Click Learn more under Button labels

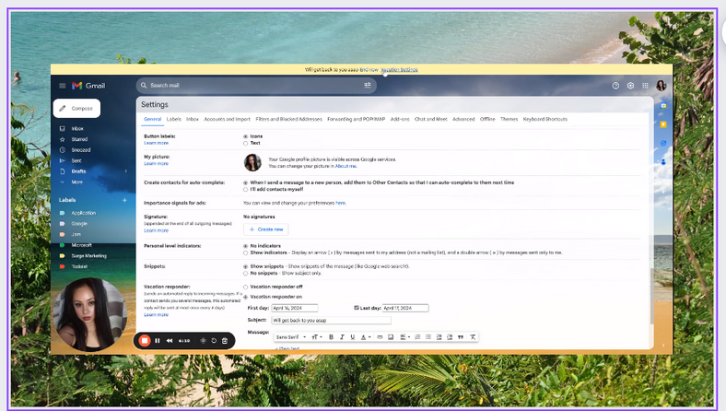156,143
